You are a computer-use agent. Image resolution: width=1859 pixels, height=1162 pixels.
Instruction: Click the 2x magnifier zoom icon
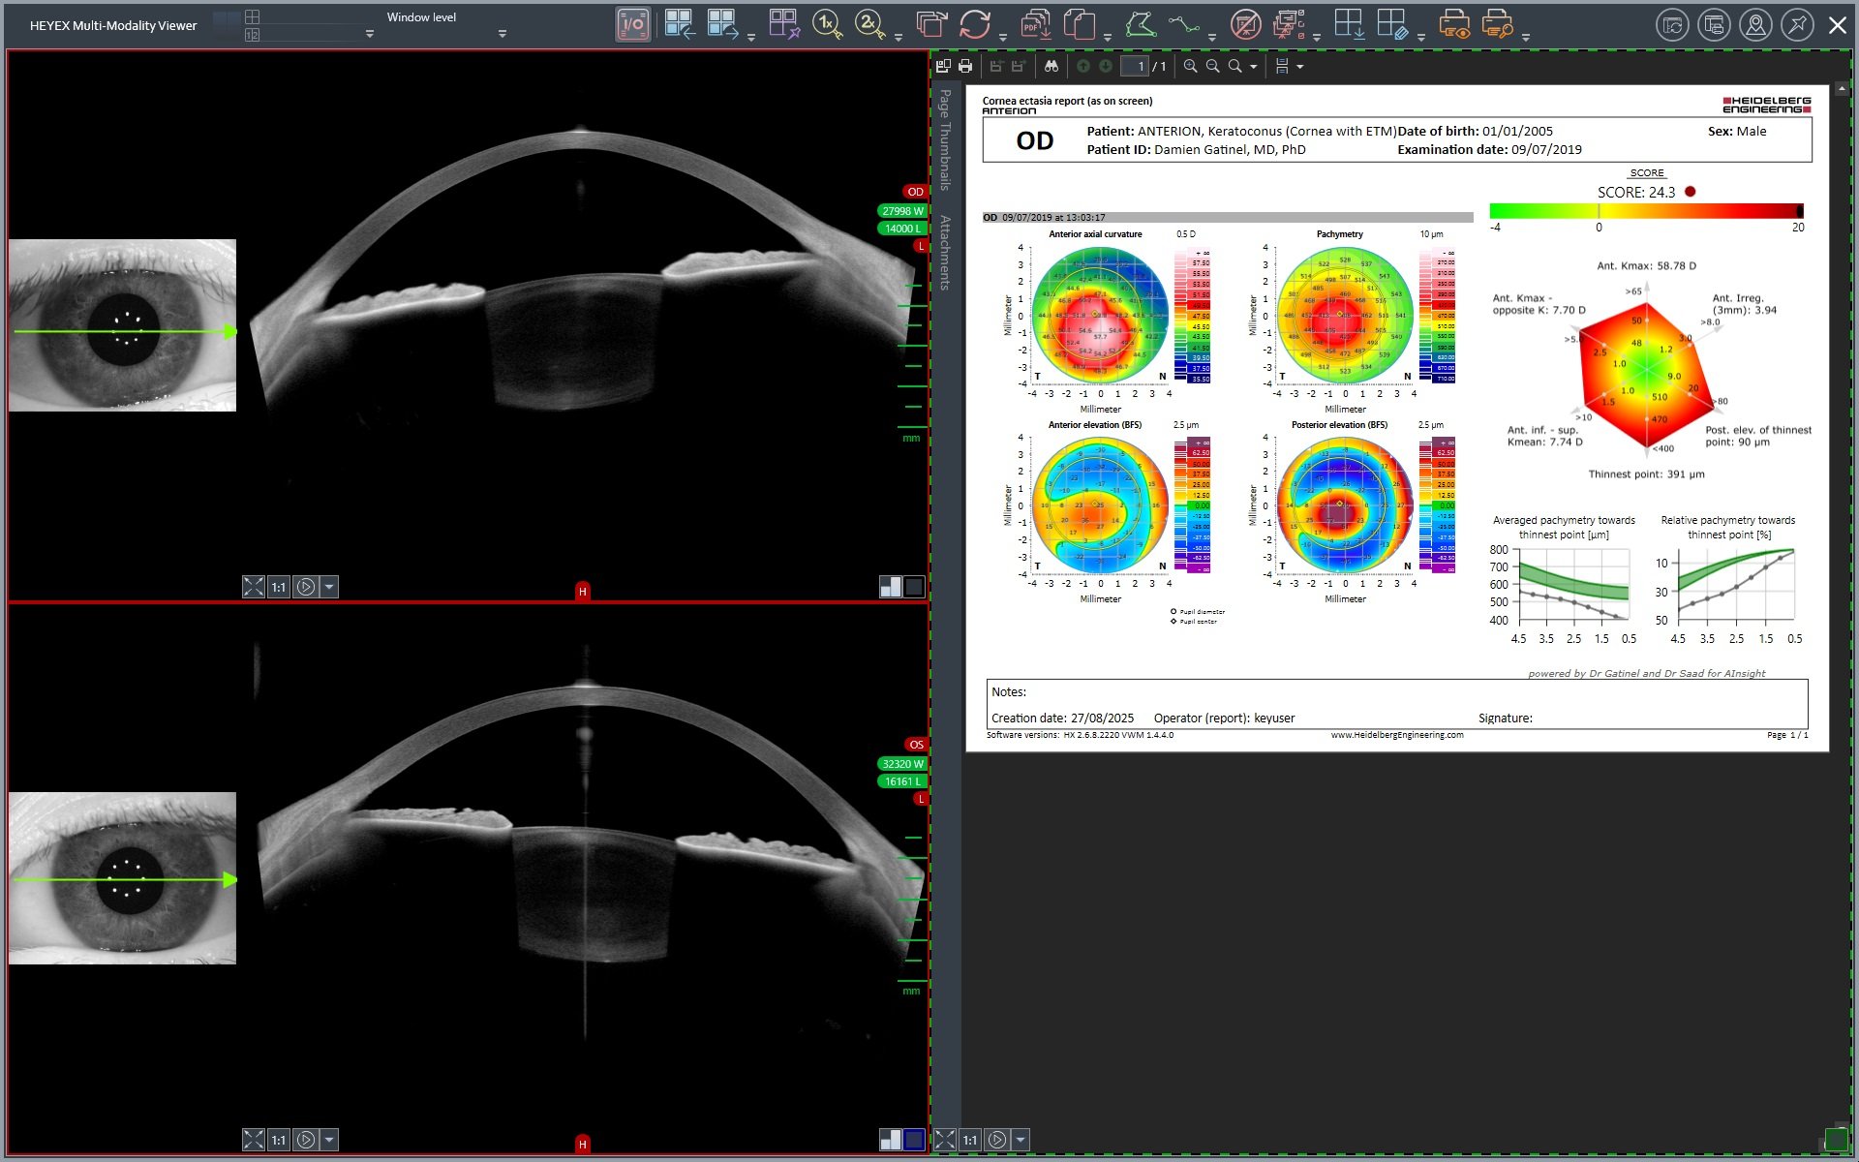tap(869, 25)
